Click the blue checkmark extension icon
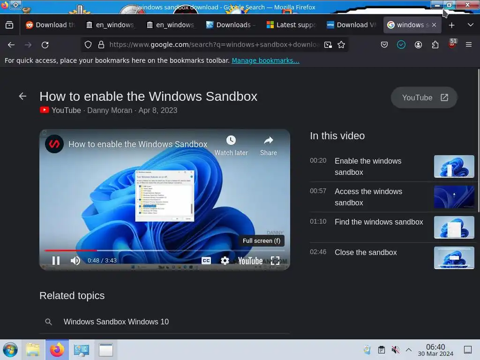Image resolution: width=480 pixels, height=360 pixels. click(401, 45)
